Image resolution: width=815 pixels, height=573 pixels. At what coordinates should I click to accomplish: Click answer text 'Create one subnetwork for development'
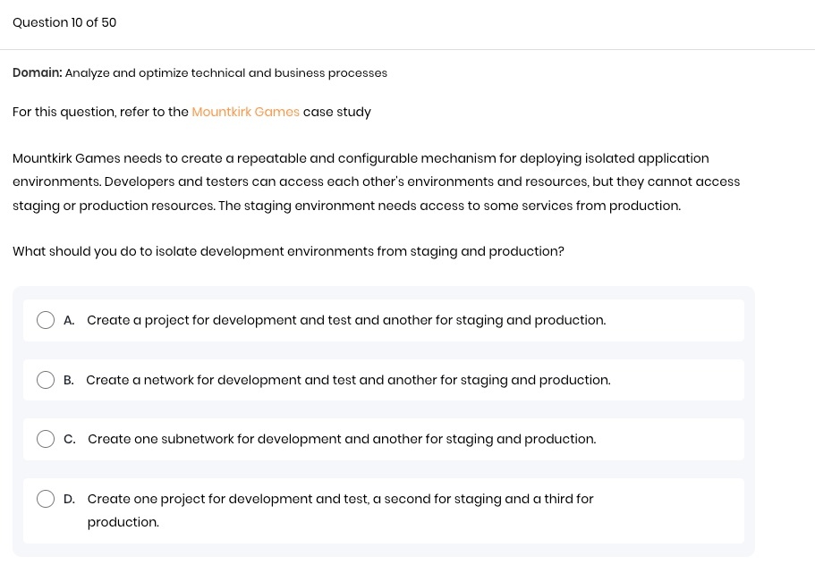pos(214,440)
